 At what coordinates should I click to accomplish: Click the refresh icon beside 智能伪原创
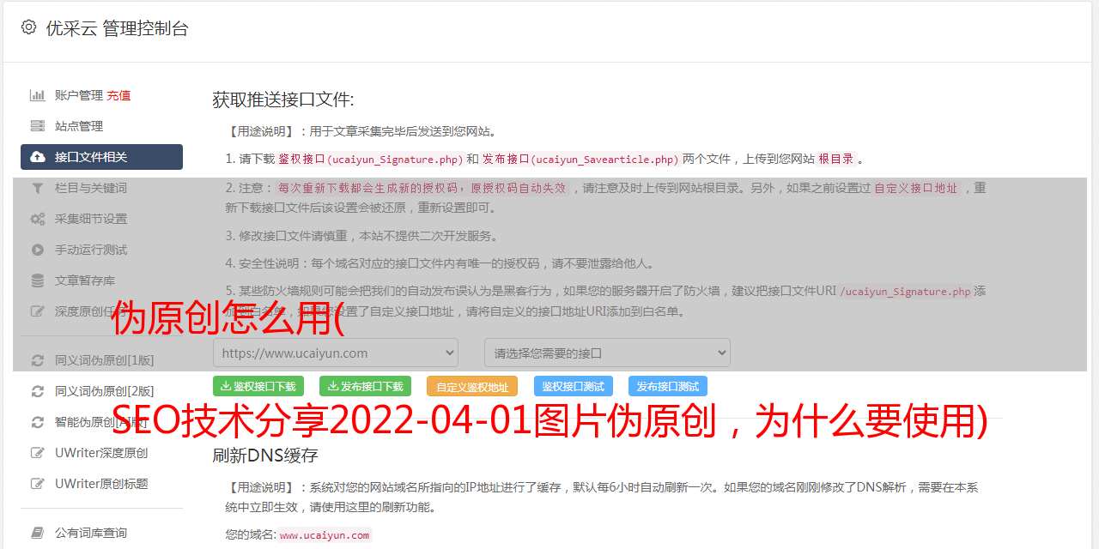point(38,422)
